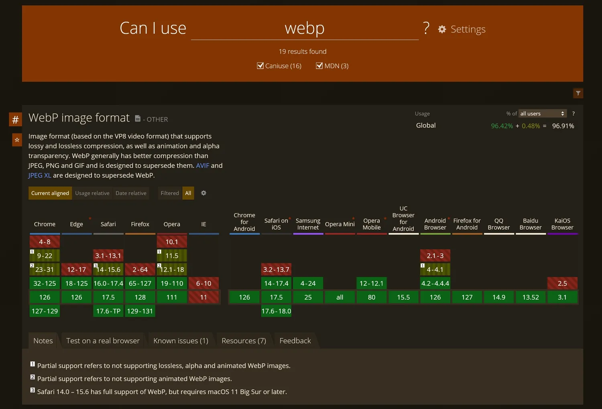Uncheck the MDN (3) checkbox
Viewport: 602px width, 409px height.
pos(319,66)
